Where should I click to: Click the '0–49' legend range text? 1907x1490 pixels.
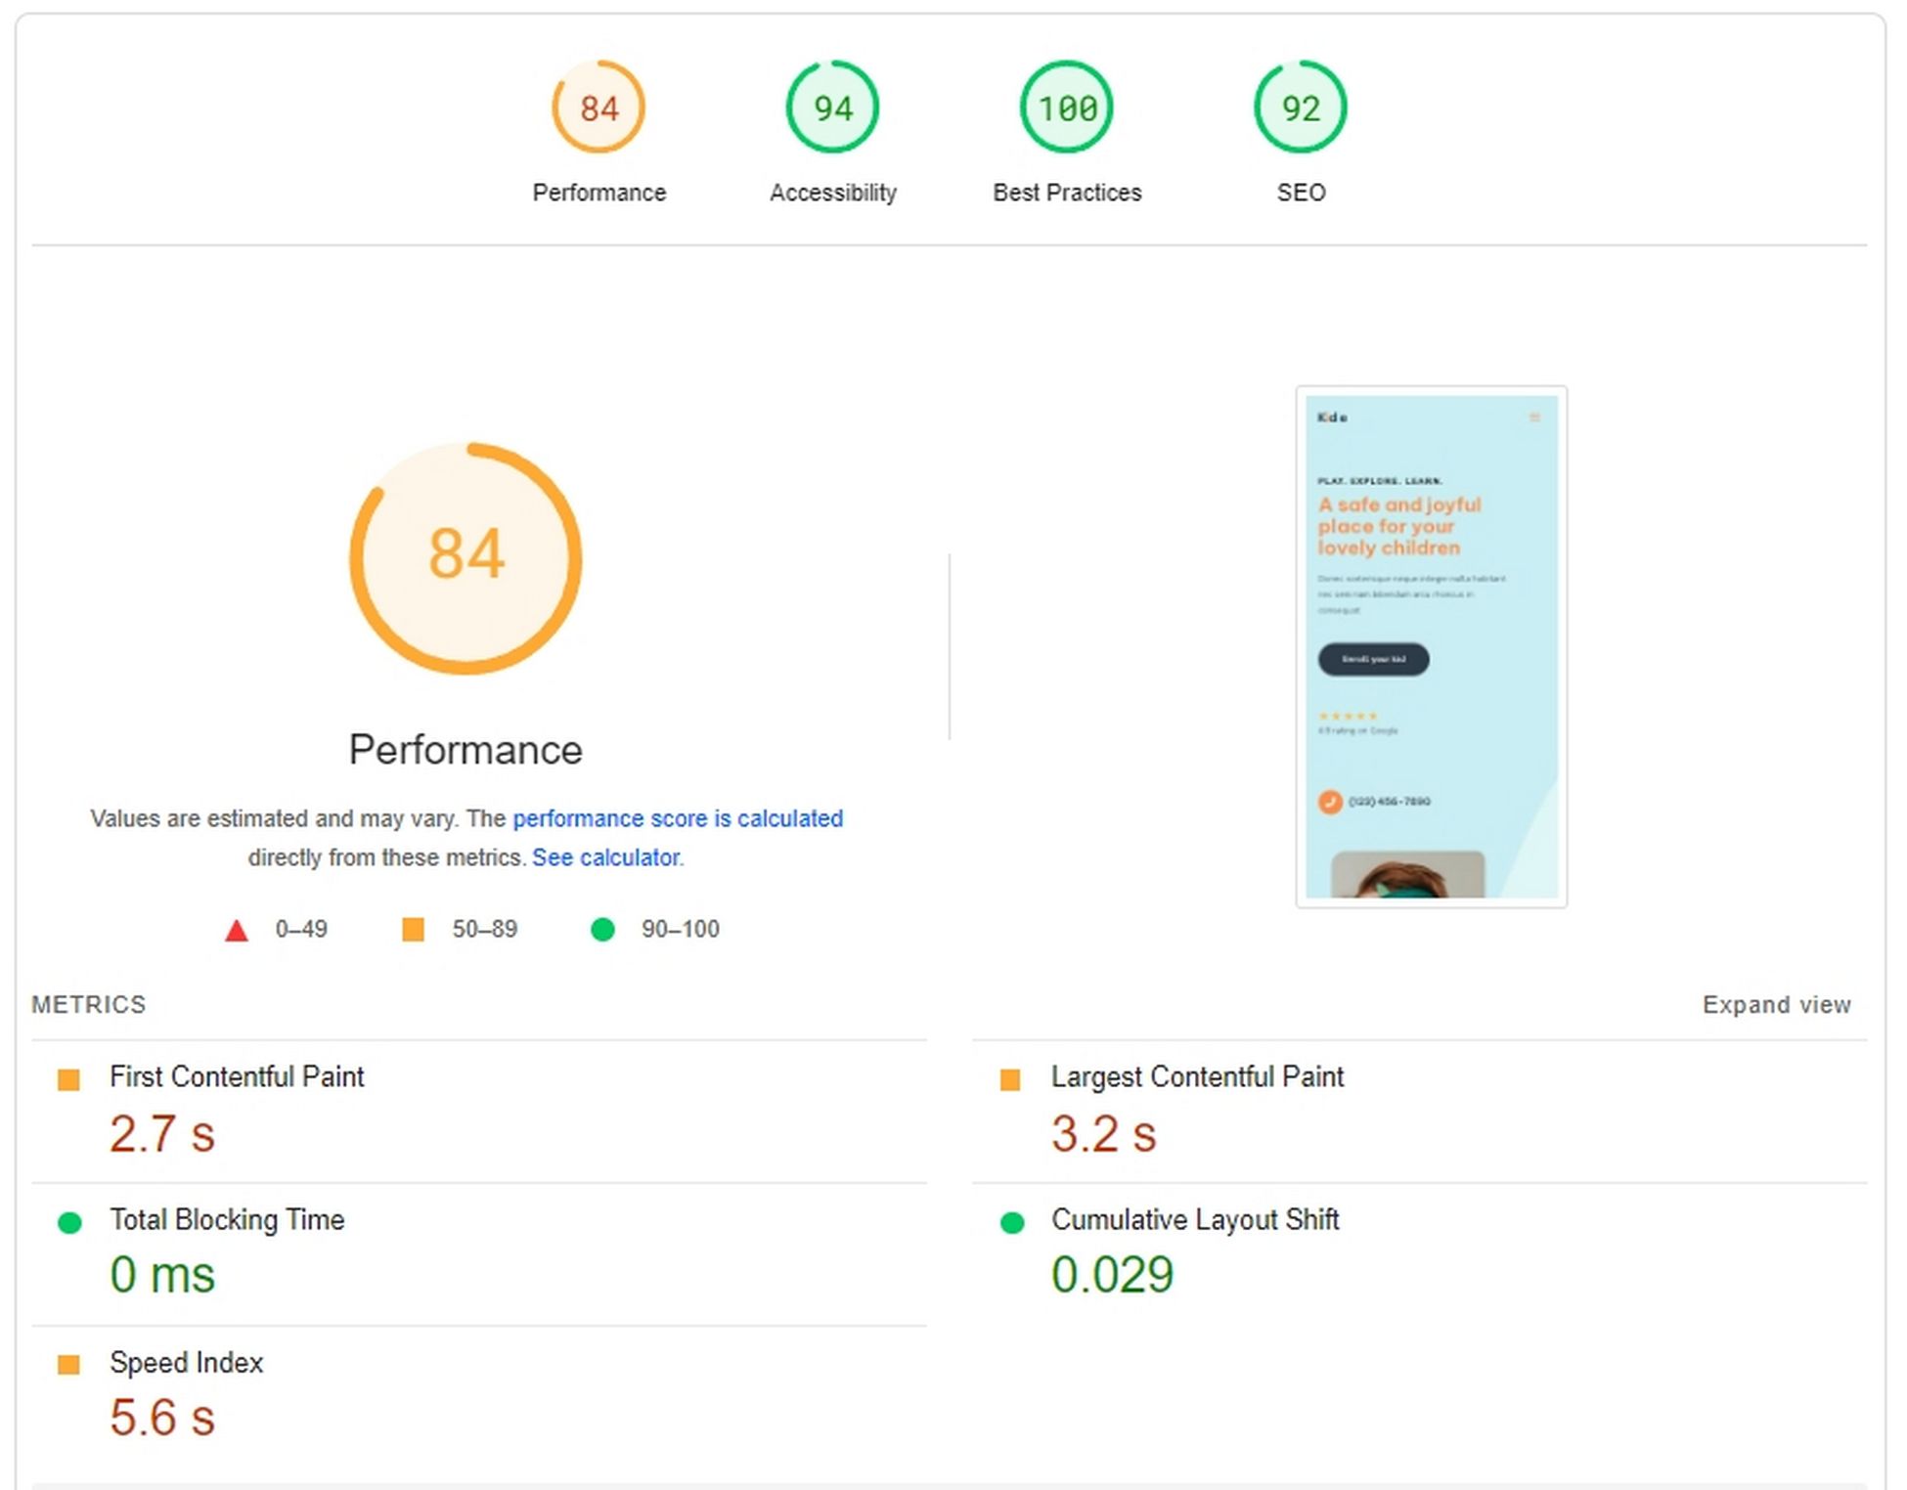tap(301, 929)
